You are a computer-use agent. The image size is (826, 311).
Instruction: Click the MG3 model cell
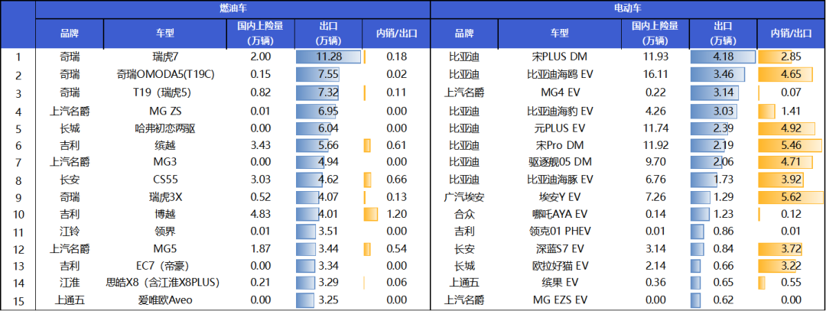(x=165, y=162)
